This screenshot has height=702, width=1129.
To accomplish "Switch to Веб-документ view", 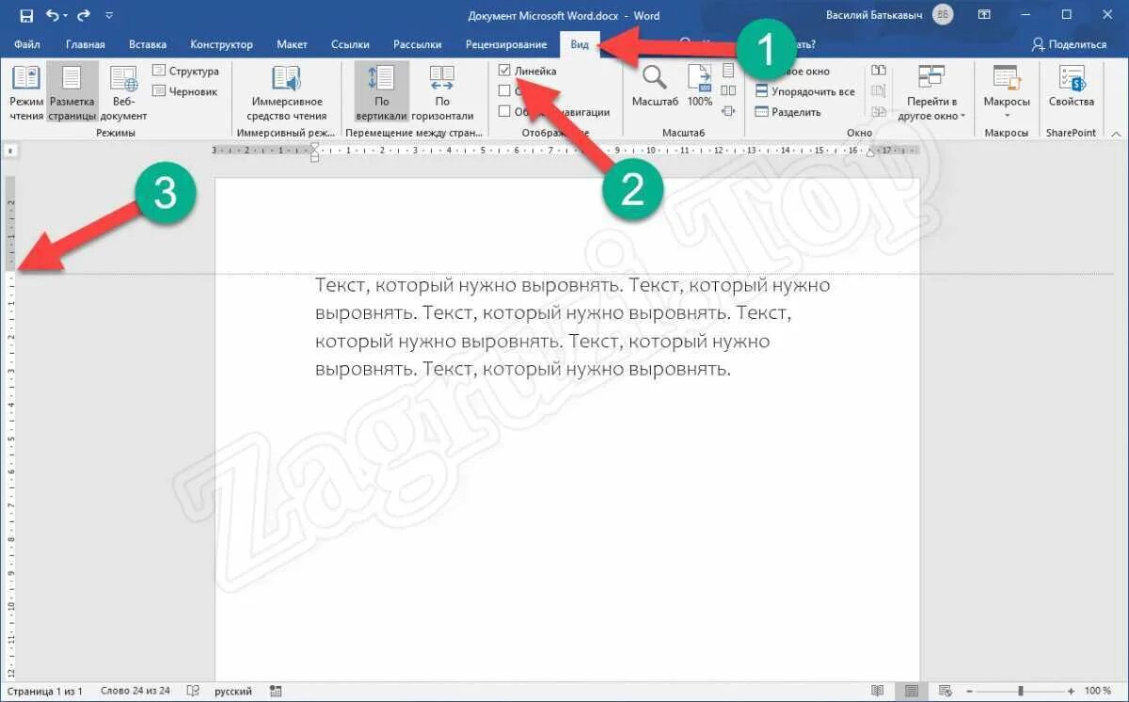I will pyautogui.click(x=124, y=94).
